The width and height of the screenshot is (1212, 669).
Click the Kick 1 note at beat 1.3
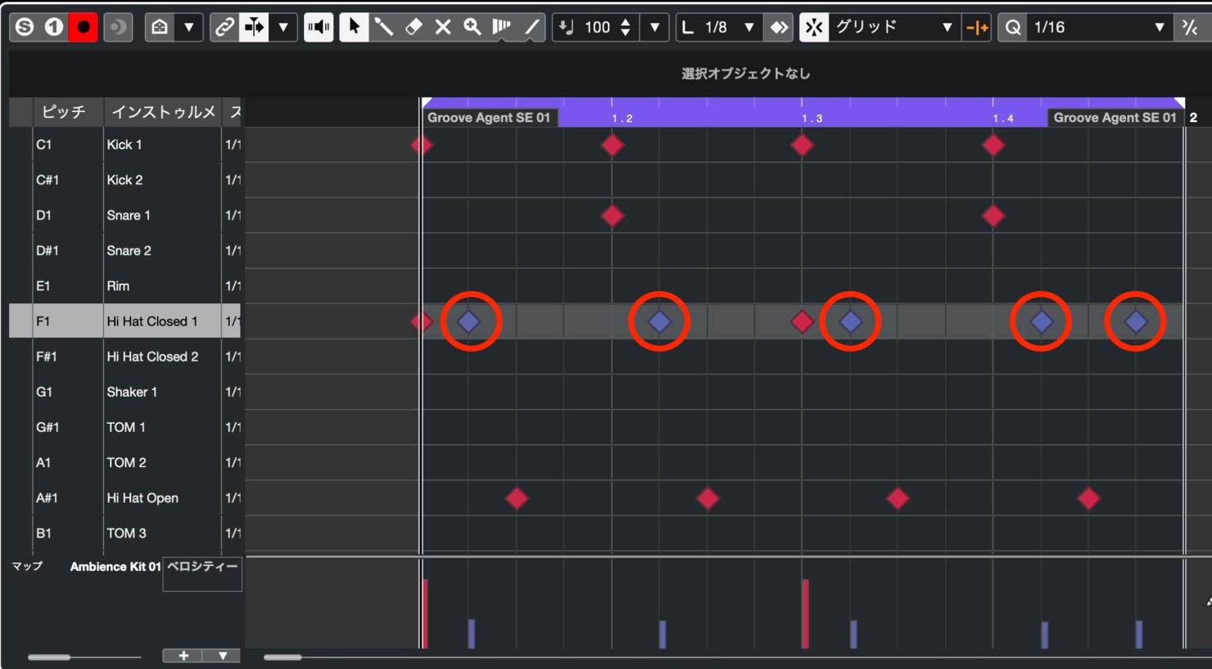point(803,146)
